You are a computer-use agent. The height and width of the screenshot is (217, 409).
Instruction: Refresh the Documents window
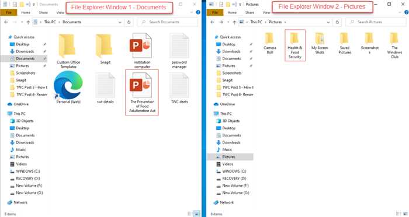129,22
